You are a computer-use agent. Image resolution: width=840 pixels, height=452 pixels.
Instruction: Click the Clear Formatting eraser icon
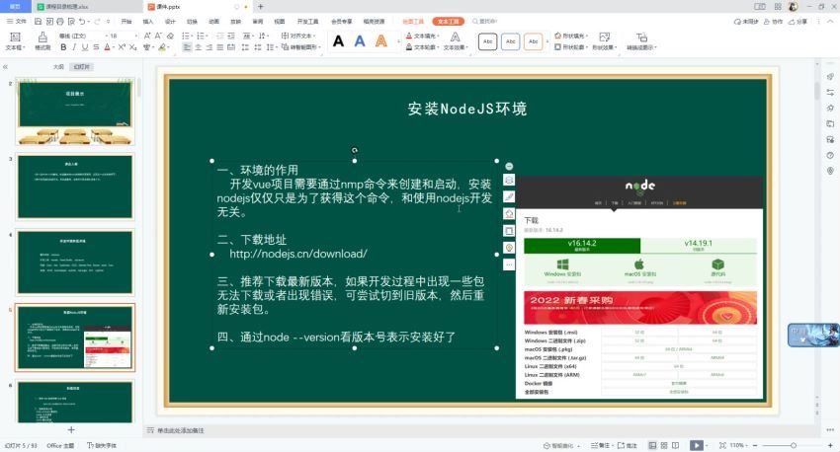click(x=170, y=36)
